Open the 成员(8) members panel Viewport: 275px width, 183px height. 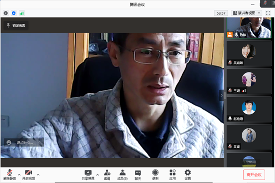(x=123, y=175)
